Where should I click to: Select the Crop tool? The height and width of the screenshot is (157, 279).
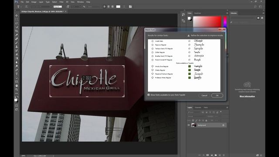pyautogui.click(x=17, y=31)
